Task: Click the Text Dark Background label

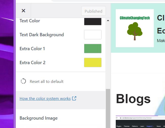Action: tap(42, 35)
